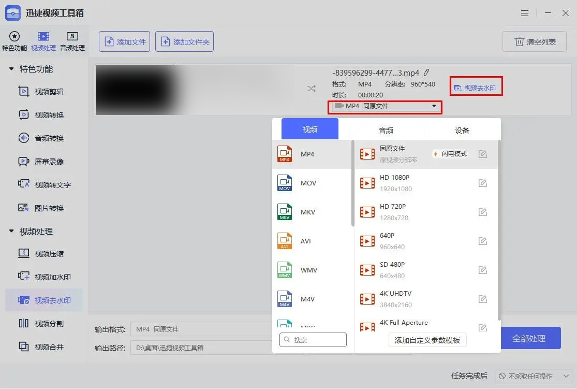
Task: Open 视频转文字 in sidebar
Action: 45,184
